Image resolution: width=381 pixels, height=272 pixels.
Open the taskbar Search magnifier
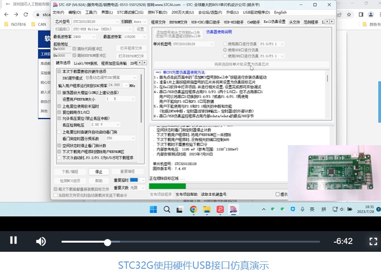point(167,210)
